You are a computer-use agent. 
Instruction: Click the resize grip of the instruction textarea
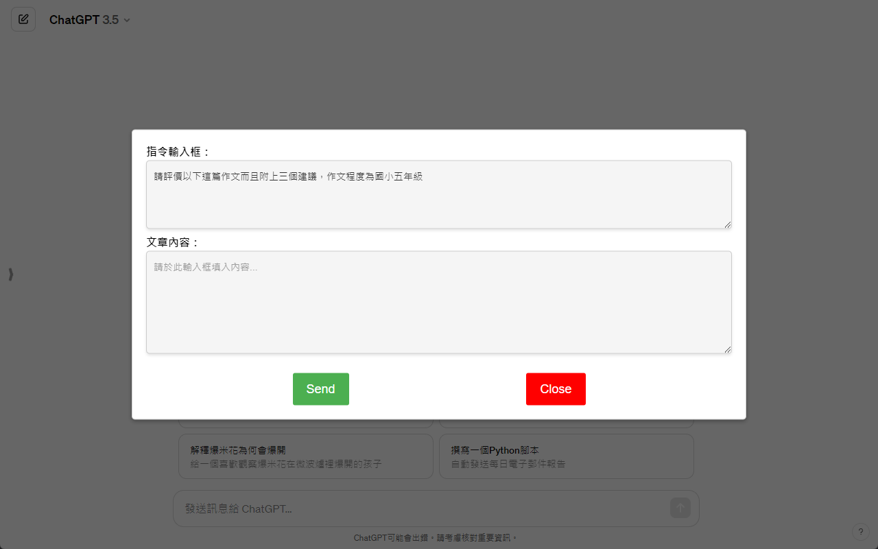click(x=728, y=224)
